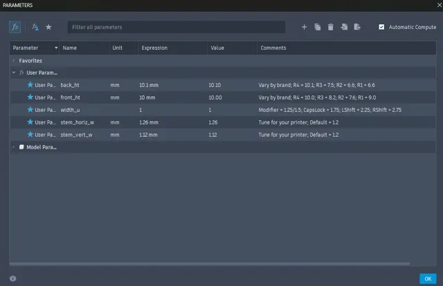
Task: Edit the 1.12 mm expression cell
Action: click(148, 135)
